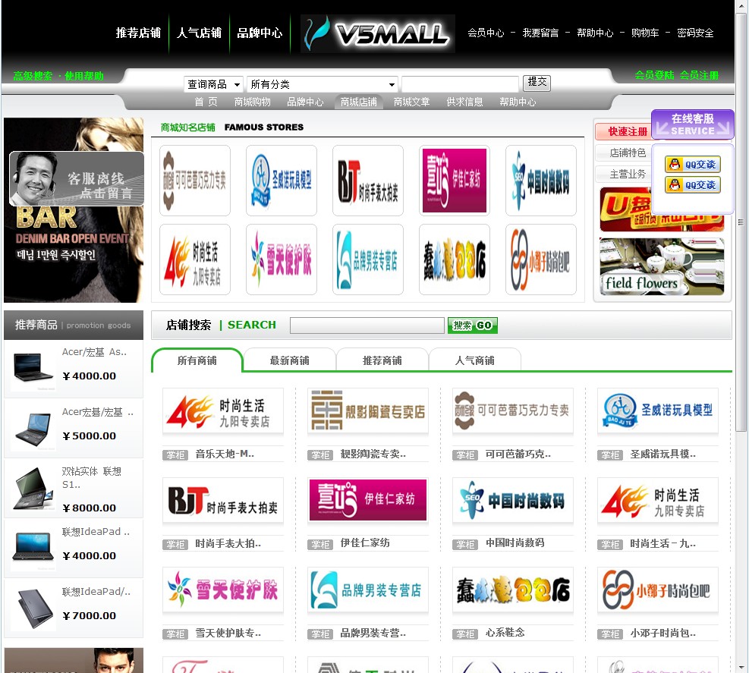Open 人气店铺 in the top header
The image size is (749, 673).
[199, 33]
